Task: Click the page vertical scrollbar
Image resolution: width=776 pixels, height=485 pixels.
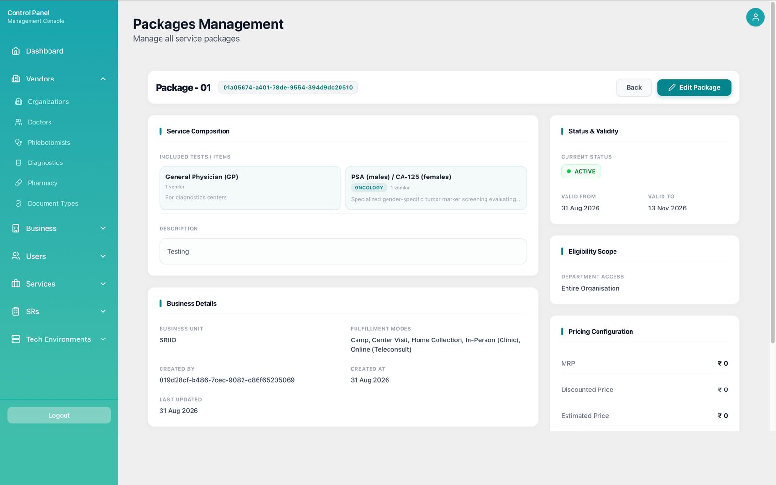Action: [773, 174]
